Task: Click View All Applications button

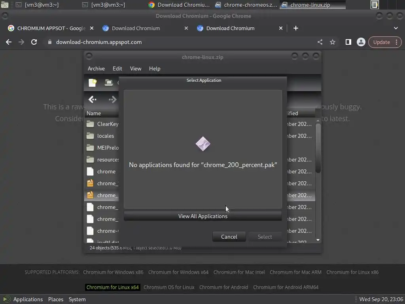Action: click(203, 216)
